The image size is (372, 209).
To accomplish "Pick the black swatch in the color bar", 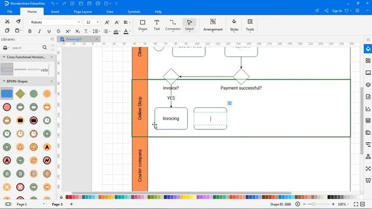I will point(329,197).
